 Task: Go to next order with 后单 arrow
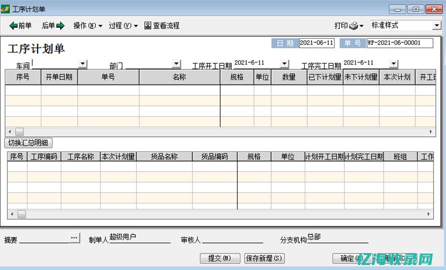pyautogui.click(x=53, y=25)
